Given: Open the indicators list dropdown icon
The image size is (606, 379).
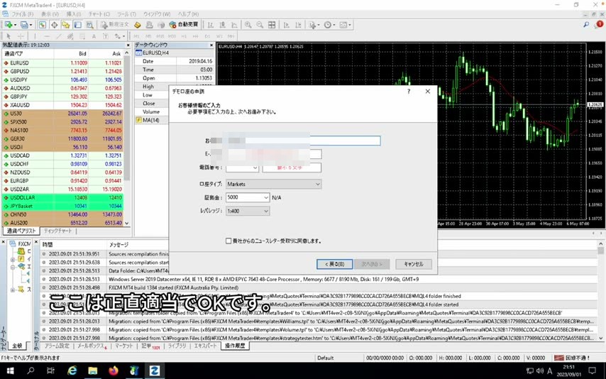Looking at the screenshot, I should 314,25.
